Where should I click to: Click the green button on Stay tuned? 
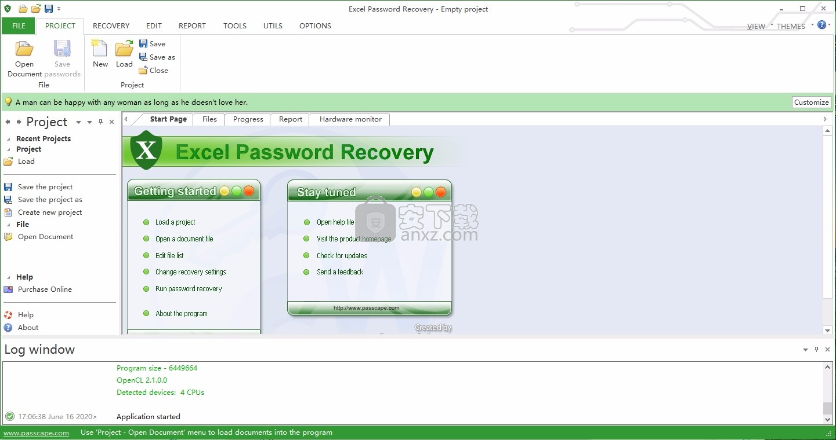(428, 192)
